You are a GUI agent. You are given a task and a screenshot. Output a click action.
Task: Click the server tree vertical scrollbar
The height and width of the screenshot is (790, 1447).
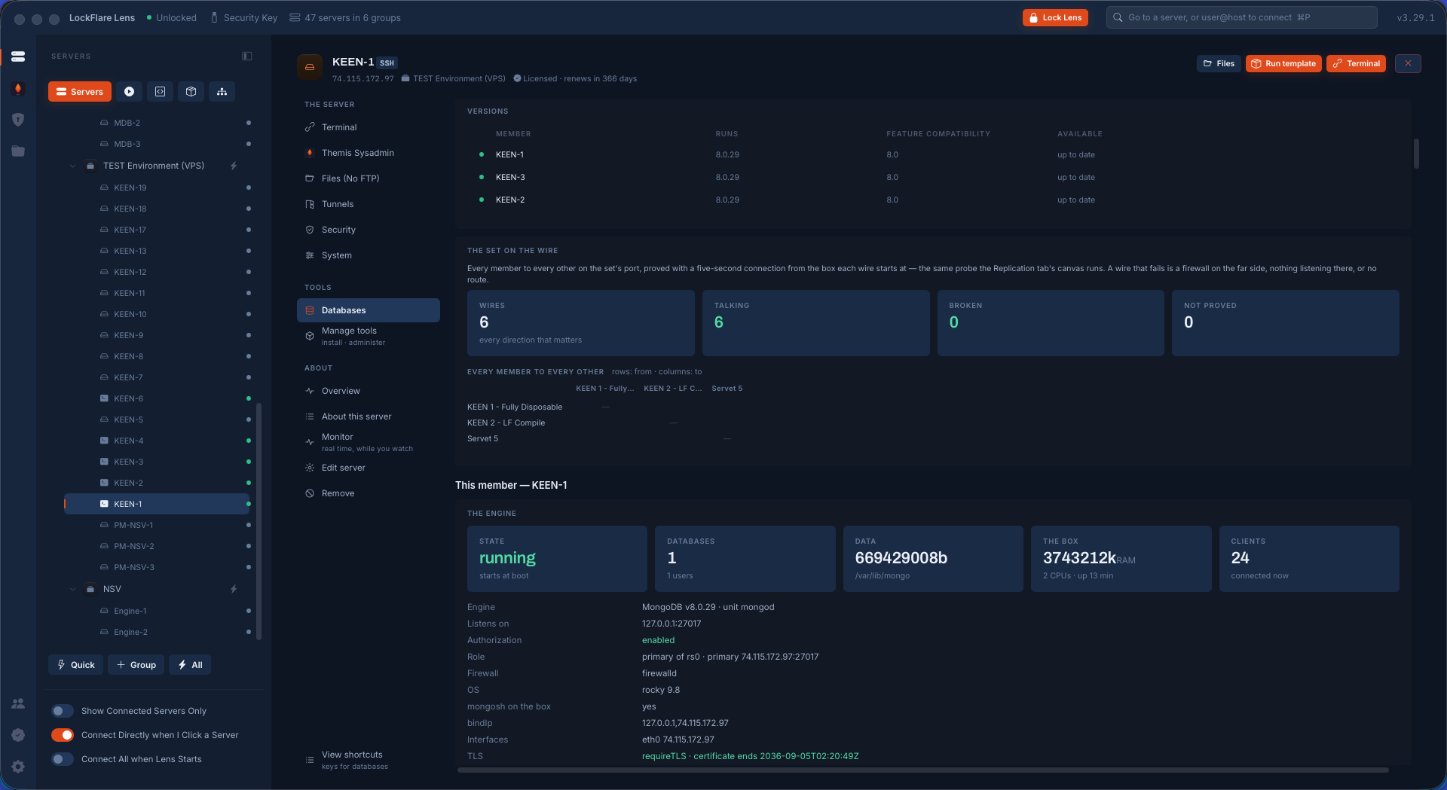259,521
